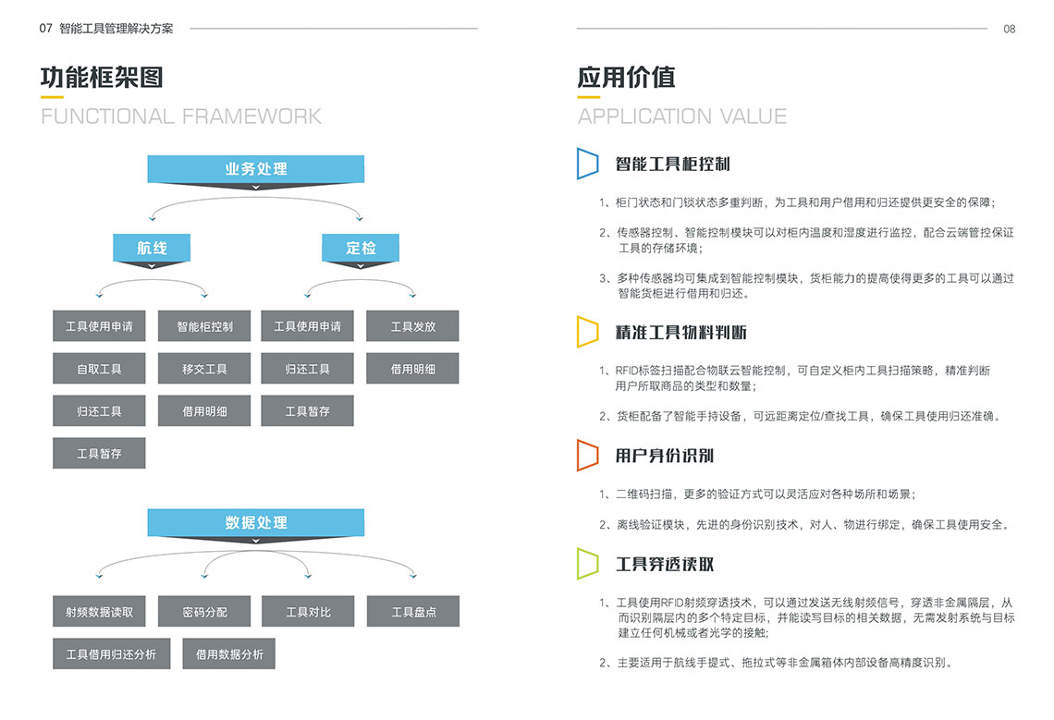1054x720 pixels.
Task: Select the green bracket icon beside 工具穿透读取
Action: (x=587, y=564)
